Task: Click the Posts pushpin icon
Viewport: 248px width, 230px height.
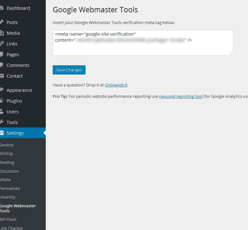Action: tap(2, 22)
